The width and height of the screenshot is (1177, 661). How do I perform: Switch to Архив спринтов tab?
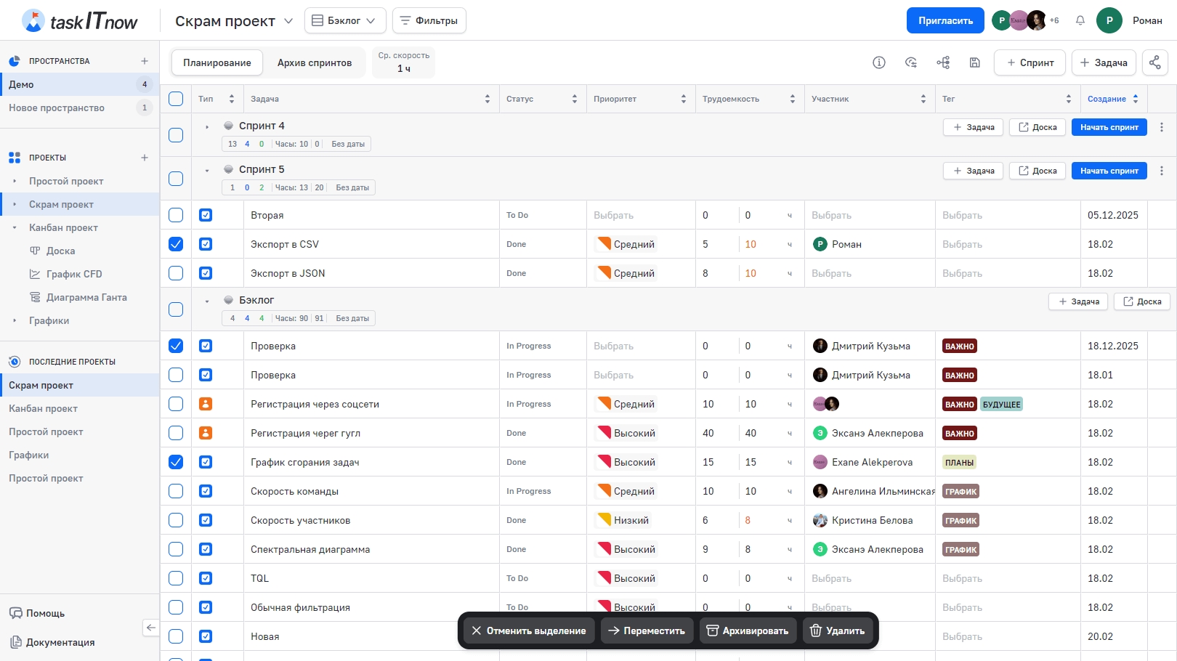[x=314, y=62]
